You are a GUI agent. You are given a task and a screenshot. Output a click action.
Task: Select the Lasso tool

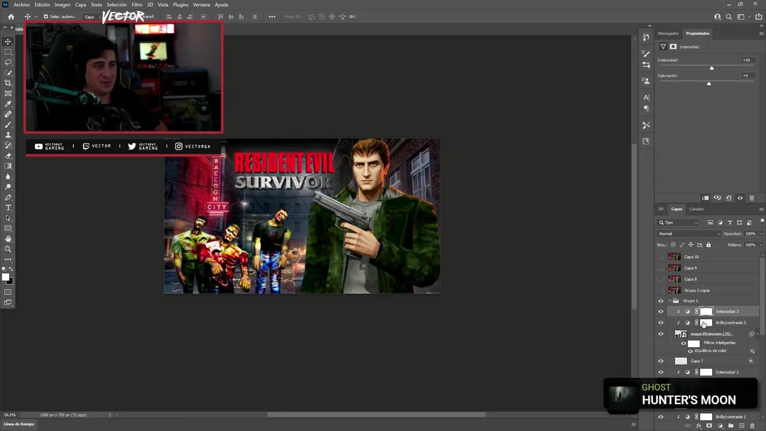pos(8,62)
